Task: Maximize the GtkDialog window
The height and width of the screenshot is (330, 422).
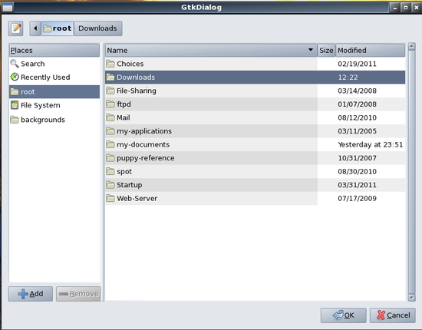Action: pyautogui.click(x=406, y=8)
